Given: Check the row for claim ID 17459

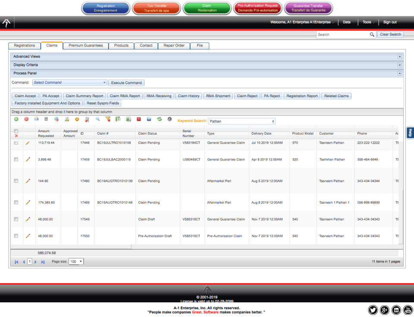Looking at the screenshot, I should pos(16,159).
